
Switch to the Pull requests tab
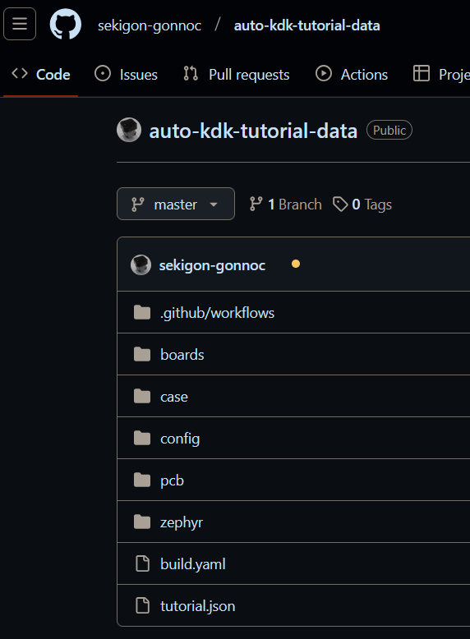(237, 74)
